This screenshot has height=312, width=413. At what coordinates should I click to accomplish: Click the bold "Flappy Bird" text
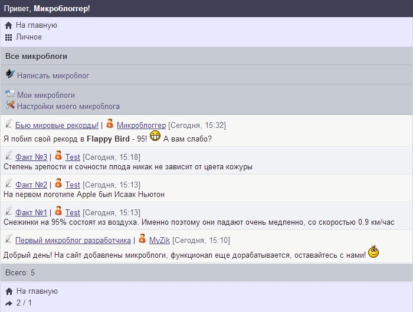coord(108,139)
